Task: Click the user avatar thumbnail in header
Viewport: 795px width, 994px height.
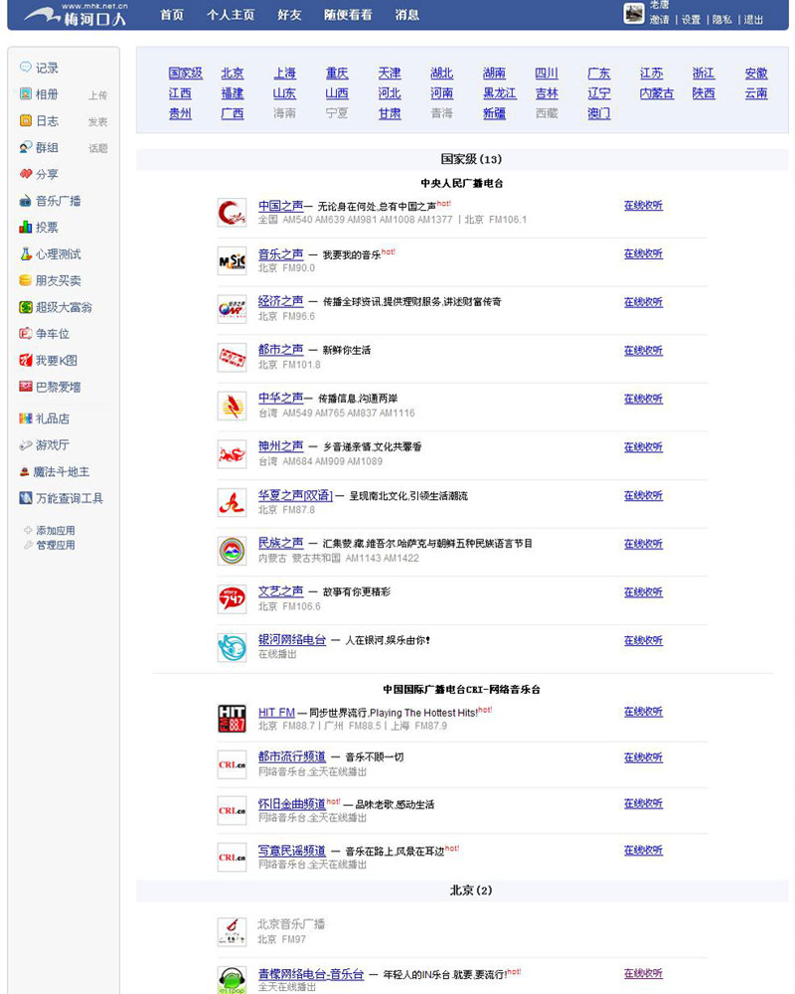Action: coord(633,13)
